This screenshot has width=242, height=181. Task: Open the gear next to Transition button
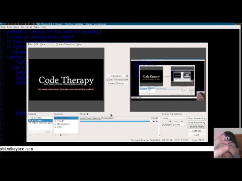(127, 76)
